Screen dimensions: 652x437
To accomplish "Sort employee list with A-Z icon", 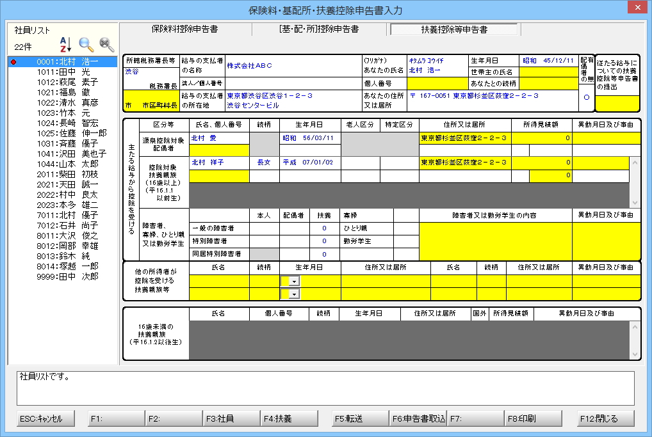I will pyautogui.click(x=65, y=44).
